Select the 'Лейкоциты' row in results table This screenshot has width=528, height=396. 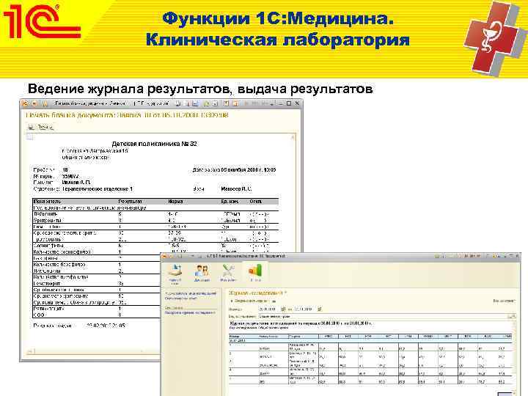click(x=155, y=214)
